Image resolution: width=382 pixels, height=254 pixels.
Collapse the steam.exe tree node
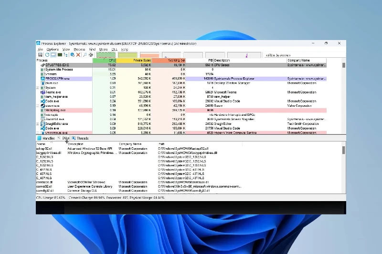click(38, 106)
